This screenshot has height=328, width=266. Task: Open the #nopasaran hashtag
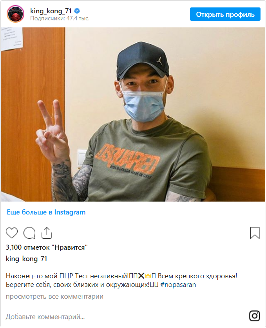[x=178, y=285]
